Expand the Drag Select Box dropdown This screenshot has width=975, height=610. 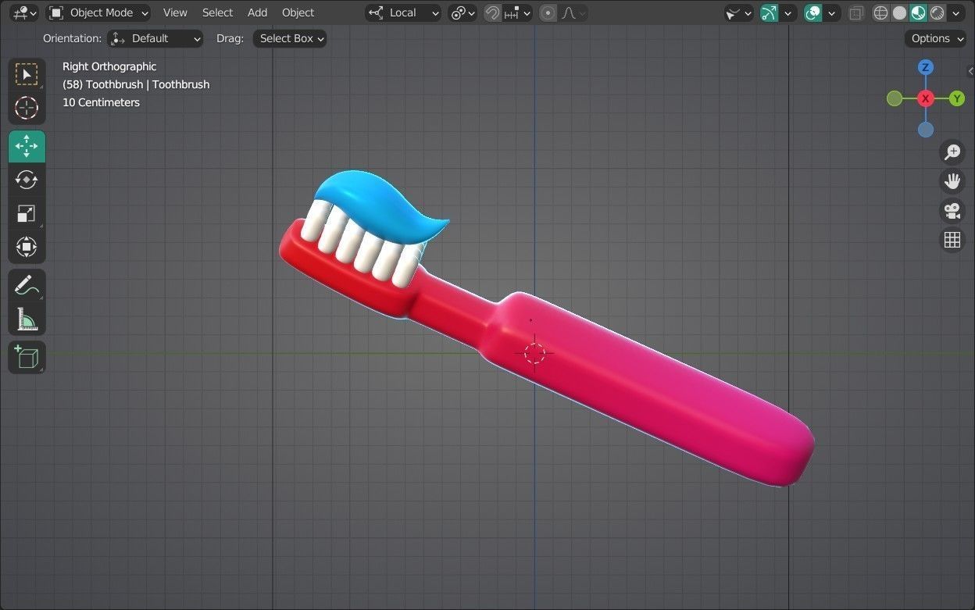[289, 38]
